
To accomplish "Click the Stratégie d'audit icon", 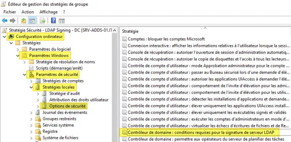I will [x=44, y=93].
